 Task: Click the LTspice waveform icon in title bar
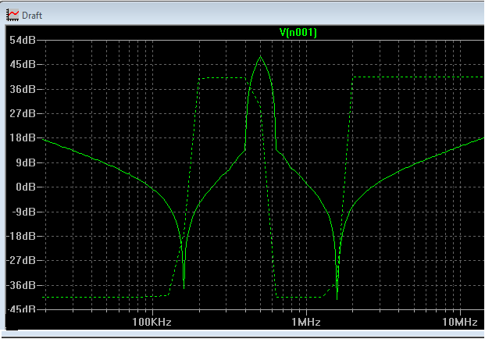pos(12,15)
